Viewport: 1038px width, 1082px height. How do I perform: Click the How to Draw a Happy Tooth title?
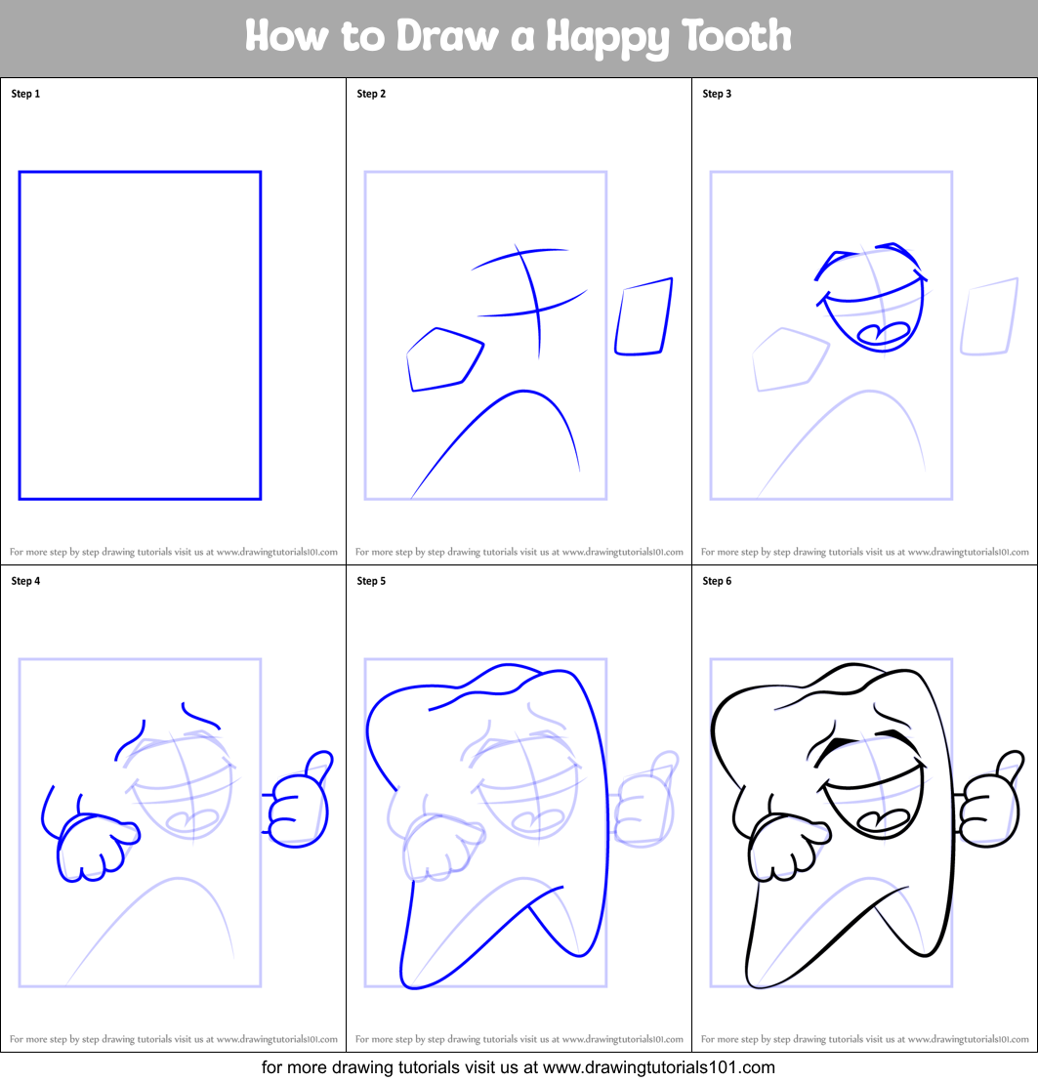tap(519, 36)
